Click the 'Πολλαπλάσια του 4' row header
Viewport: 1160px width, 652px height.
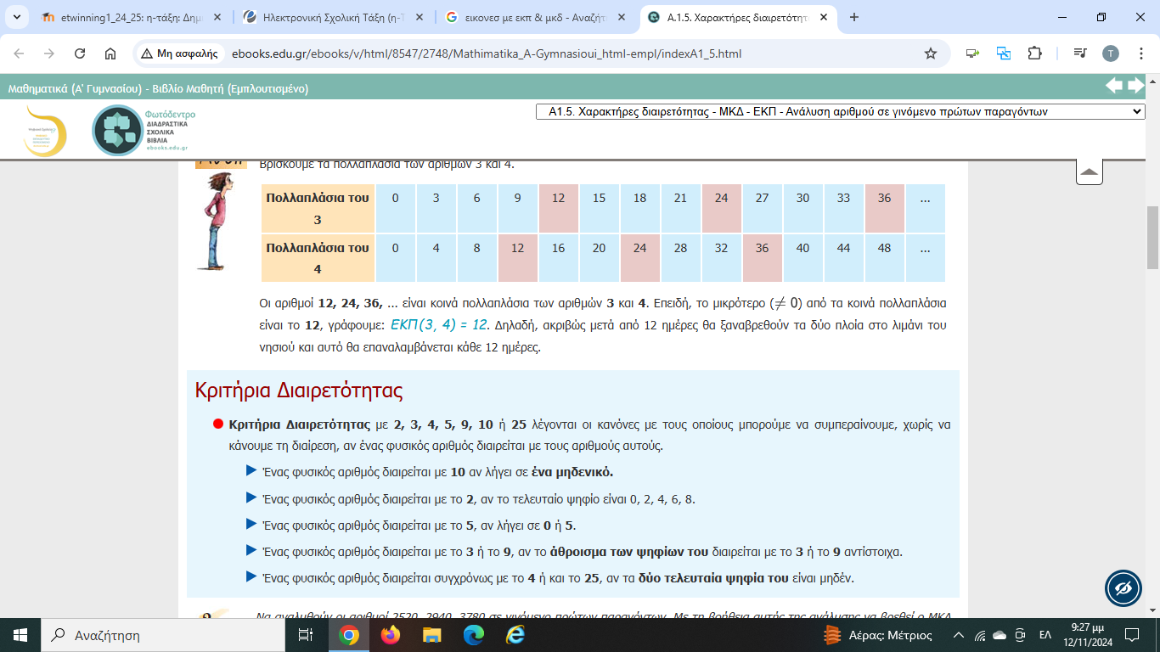318,258
